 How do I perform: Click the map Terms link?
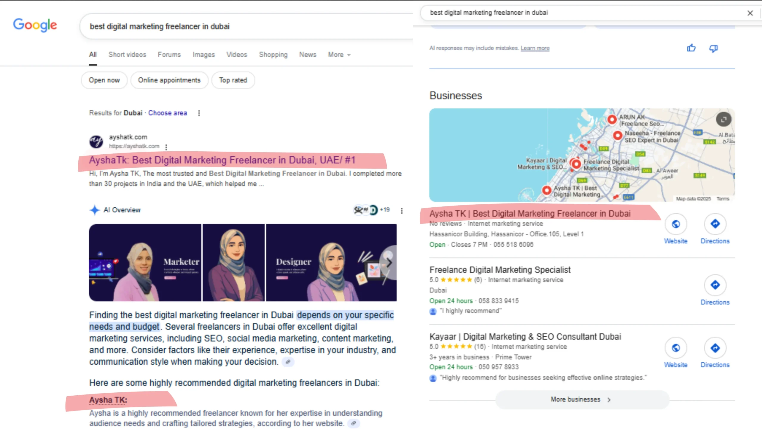[x=723, y=199]
